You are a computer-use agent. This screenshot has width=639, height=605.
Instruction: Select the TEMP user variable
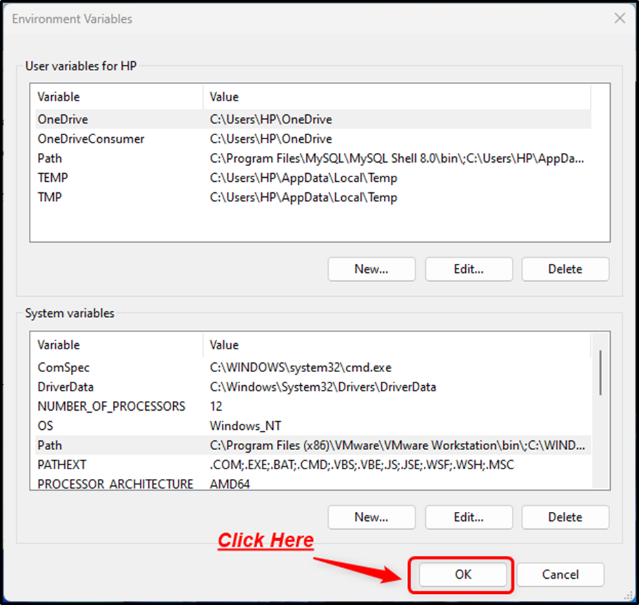(313, 178)
